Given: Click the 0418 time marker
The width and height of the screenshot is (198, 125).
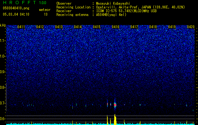Looking at the screenshot, I should pos(153,27).
